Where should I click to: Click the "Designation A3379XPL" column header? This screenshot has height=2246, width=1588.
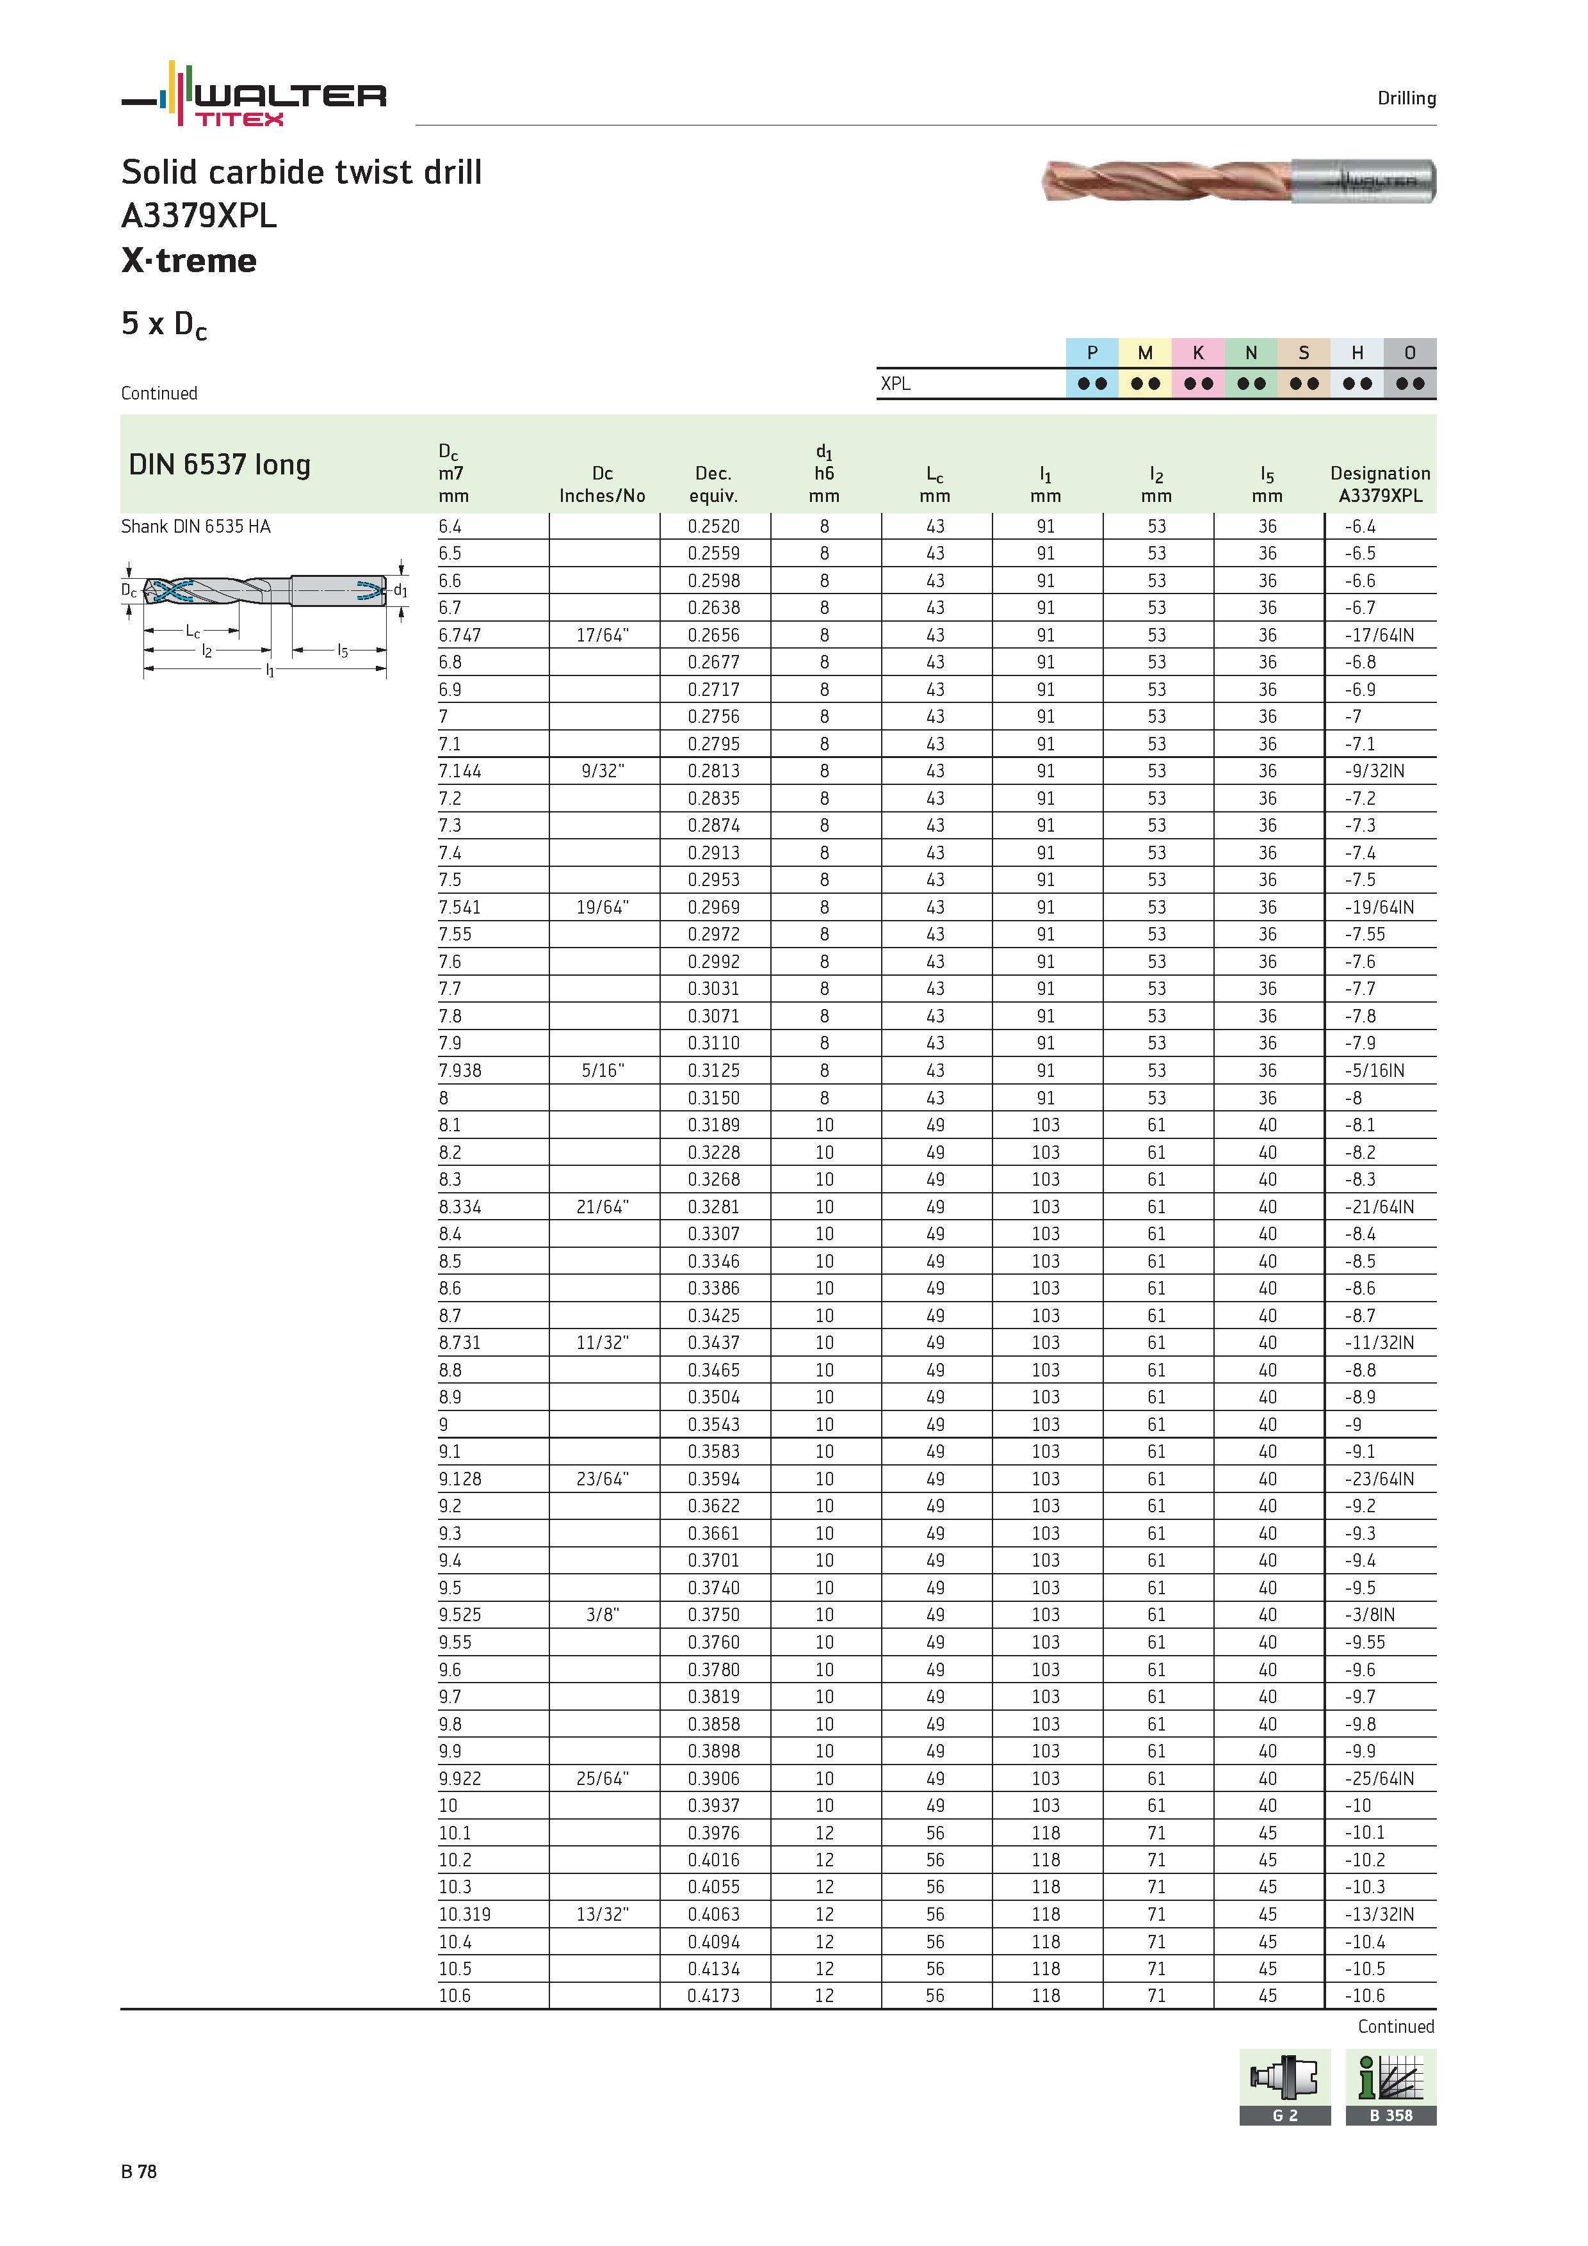tap(1380, 484)
